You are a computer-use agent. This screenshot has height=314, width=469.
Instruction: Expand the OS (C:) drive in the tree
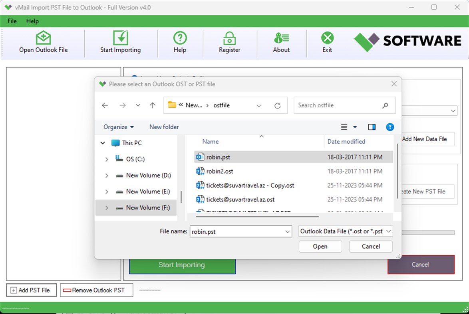click(106, 159)
